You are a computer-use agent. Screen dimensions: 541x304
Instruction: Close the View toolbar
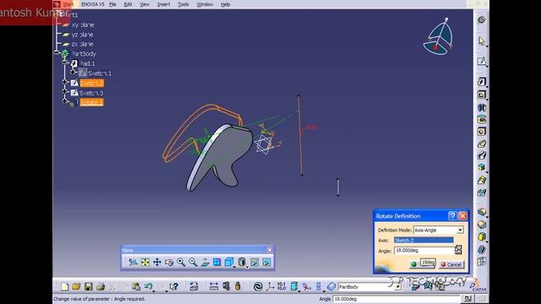pyautogui.click(x=270, y=250)
